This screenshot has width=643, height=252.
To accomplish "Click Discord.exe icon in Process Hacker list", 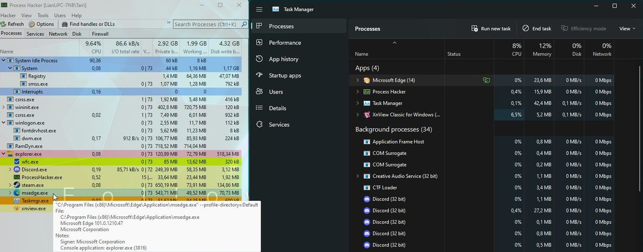I will pos(17,170).
